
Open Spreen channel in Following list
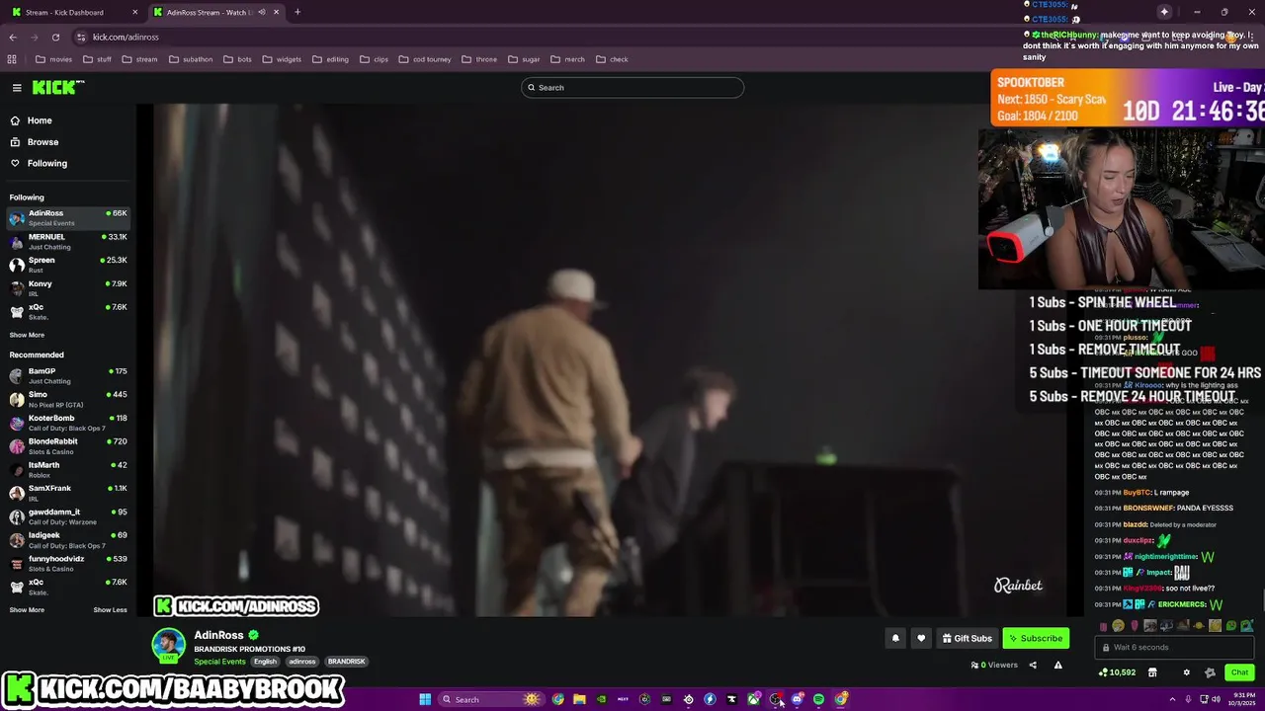pos(67,265)
